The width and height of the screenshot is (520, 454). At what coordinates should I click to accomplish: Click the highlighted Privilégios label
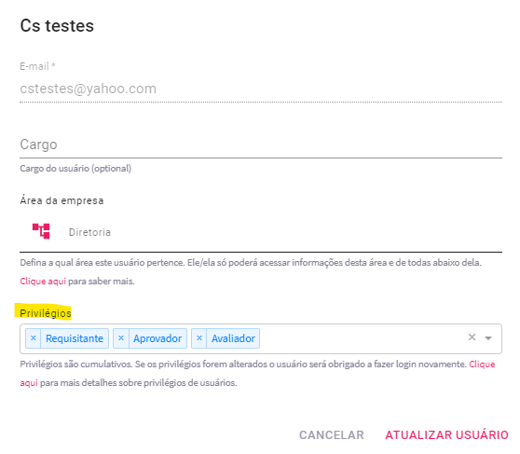point(45,313)
